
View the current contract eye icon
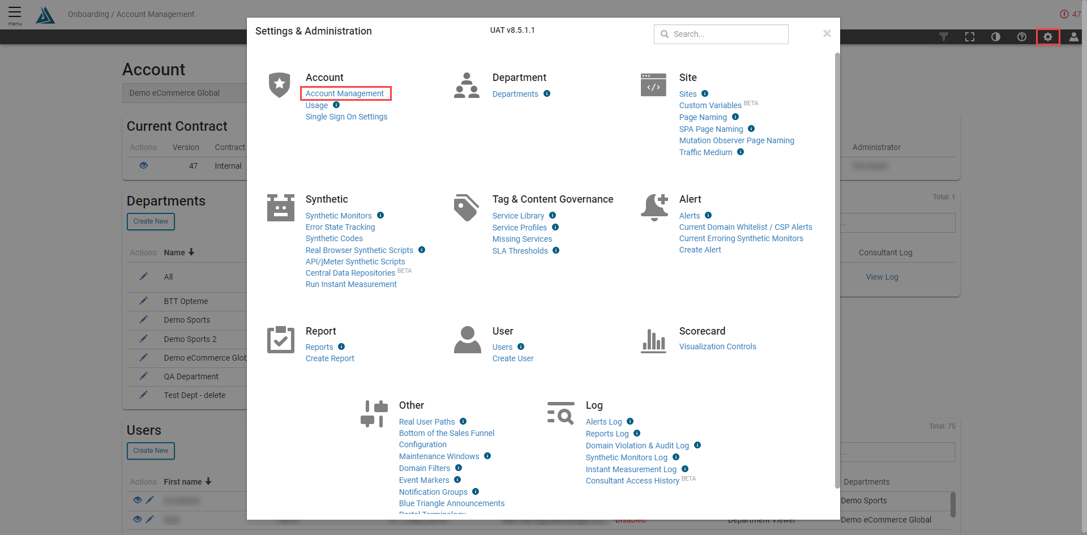tap(143, 165)
